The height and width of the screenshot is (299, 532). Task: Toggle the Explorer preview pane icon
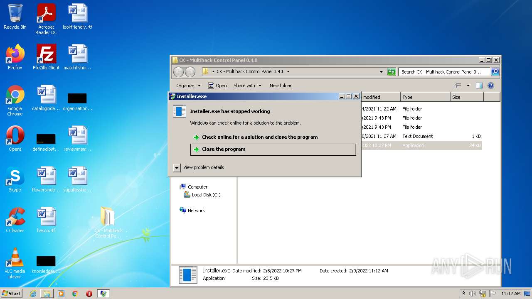tap(479, 86)
